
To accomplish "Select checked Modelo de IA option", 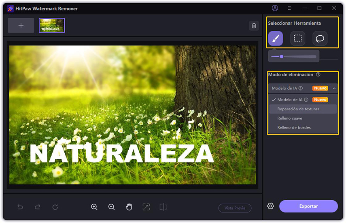I will (290, 100).
